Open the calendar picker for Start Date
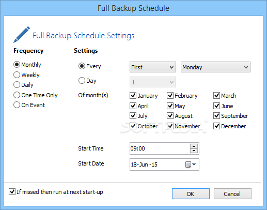The width and height of the screenshot is (267, 210). pyautogui.click(x=191, y=164)
